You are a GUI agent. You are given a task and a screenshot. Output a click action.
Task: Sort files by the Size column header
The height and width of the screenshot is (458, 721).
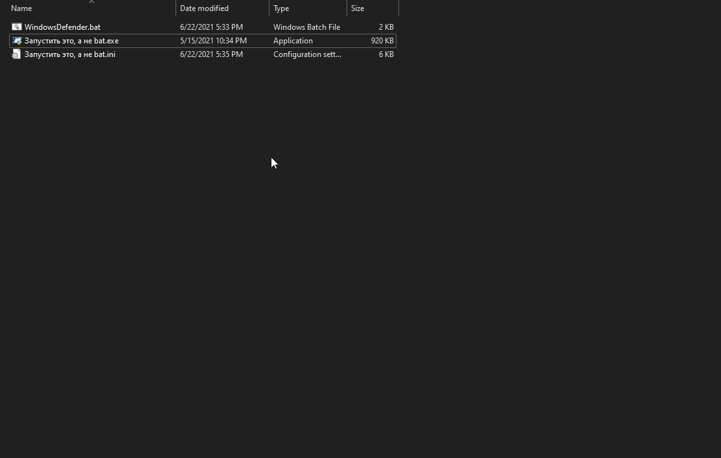point(358,8)
